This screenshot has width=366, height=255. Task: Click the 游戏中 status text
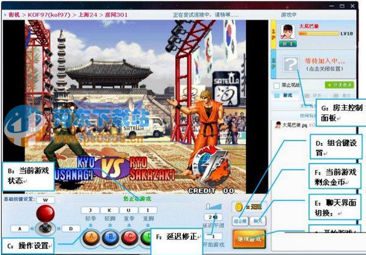tap(289, 15)
